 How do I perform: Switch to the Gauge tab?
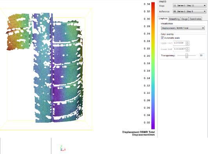tap(184, 19)
